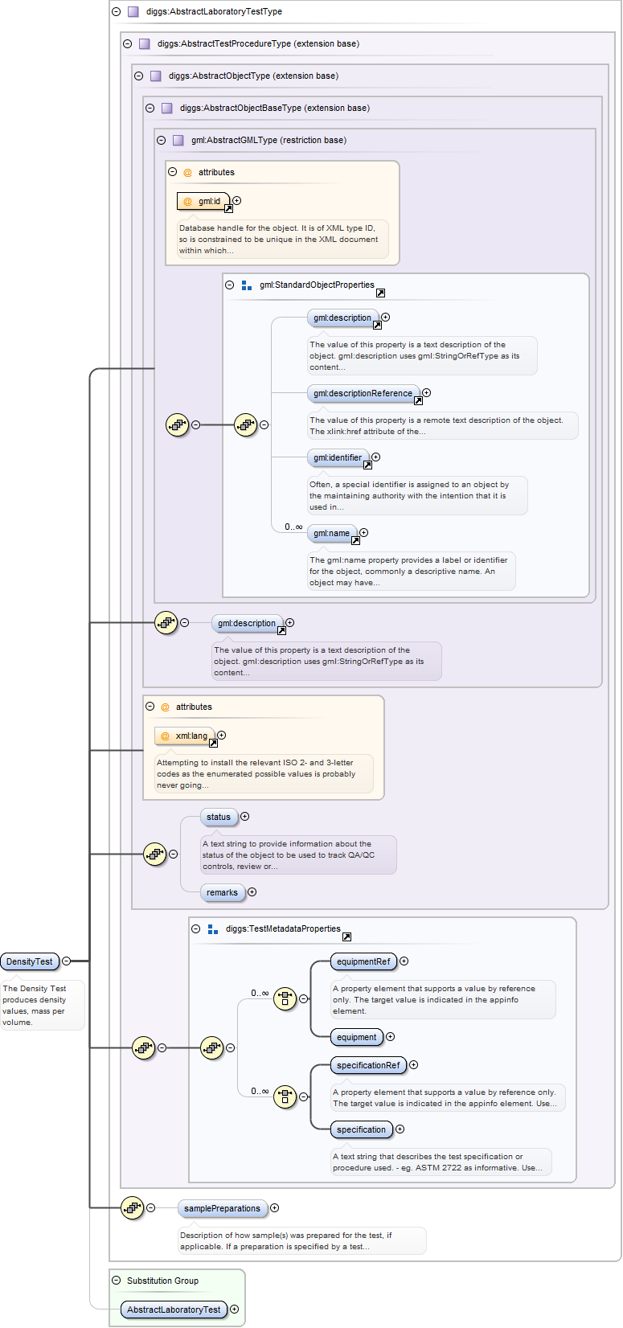Screen dimensions: 623x1328
Task: Click the purple type icon beside diggs:AbstractLaboratoryTestType
Action: (133, 12)
